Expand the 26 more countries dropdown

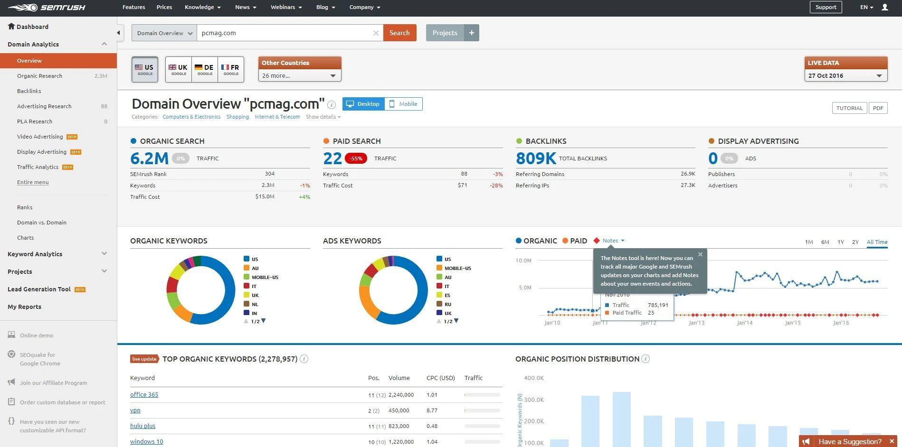click(299, 75)
